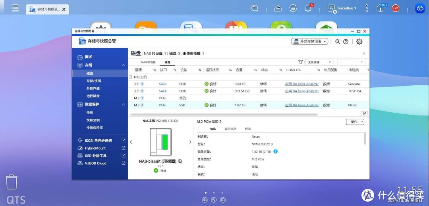Image resolution: width=429 pixels, height=206 pixels.
Task: Collapse the NAS主机 group row
Action: [131, 77]
